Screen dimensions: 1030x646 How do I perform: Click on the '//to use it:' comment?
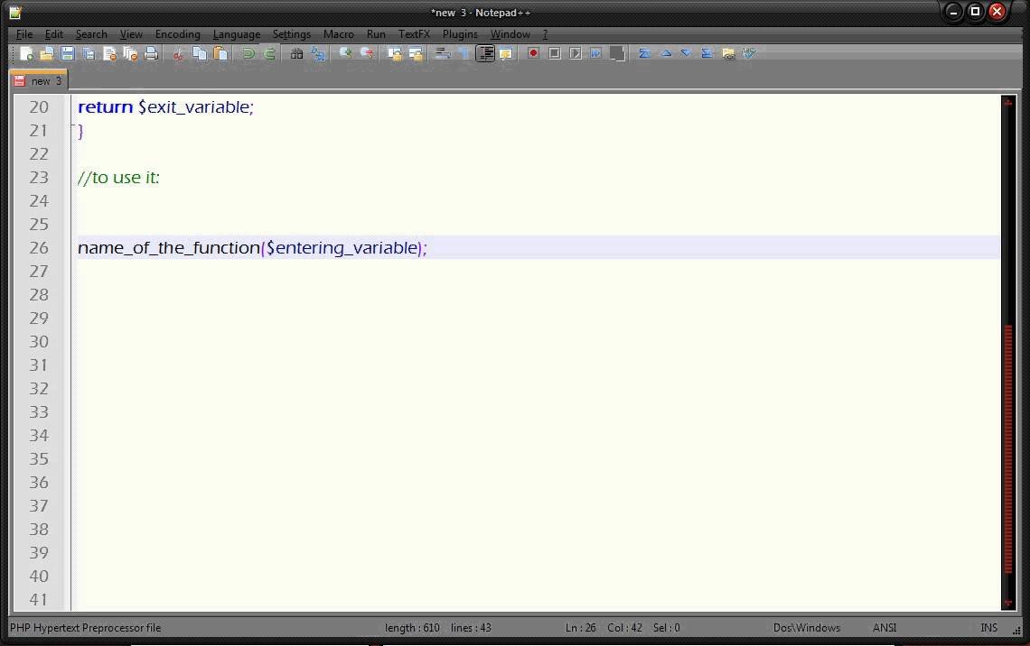[x=118, y=178]
